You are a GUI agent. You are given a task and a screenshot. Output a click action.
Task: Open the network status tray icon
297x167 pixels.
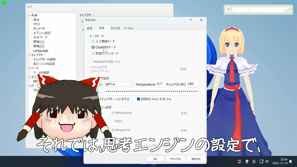[x=261, y=161]
